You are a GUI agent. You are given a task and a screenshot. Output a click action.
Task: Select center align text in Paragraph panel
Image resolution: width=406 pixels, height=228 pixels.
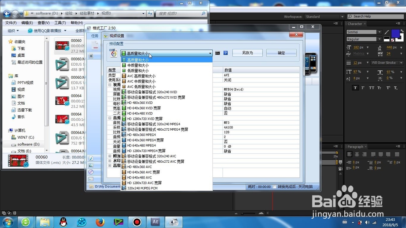(x=357, y=154)
